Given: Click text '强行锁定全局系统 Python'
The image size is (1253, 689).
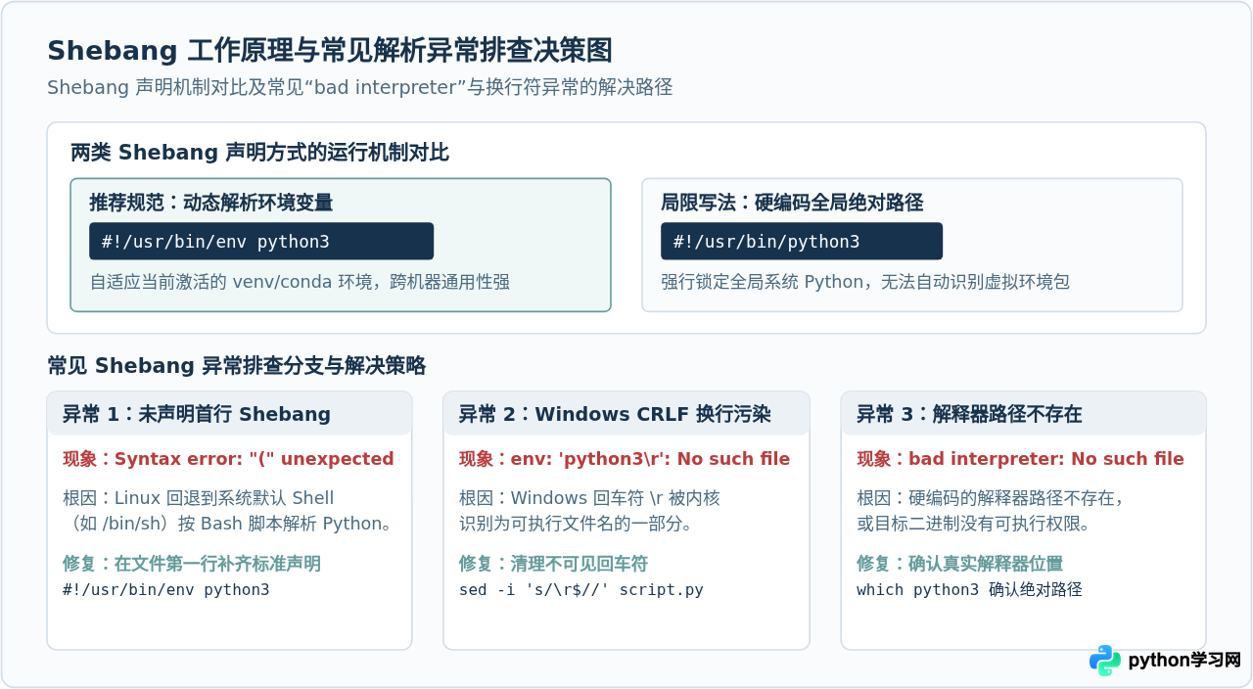Looking at the screenshot, I should (762, 282).
